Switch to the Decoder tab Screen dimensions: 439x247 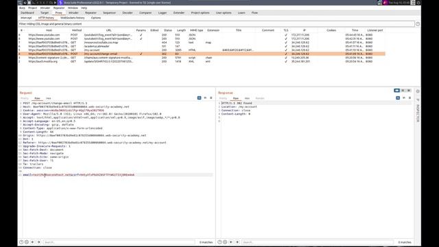pos(128,13)
